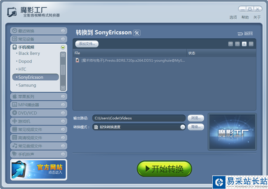Screen dimensions: 268x189
Task: Click the 输出路径 field C:\Users\Code\Videos
Action: (139, 118)
